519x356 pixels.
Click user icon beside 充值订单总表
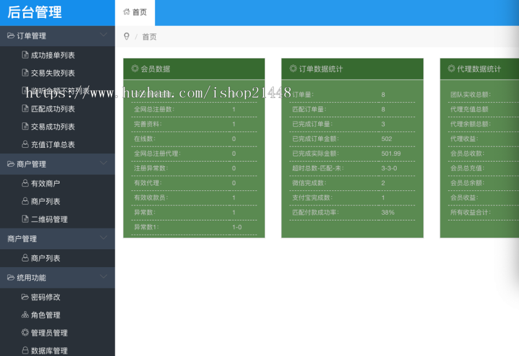pos(25,144)
